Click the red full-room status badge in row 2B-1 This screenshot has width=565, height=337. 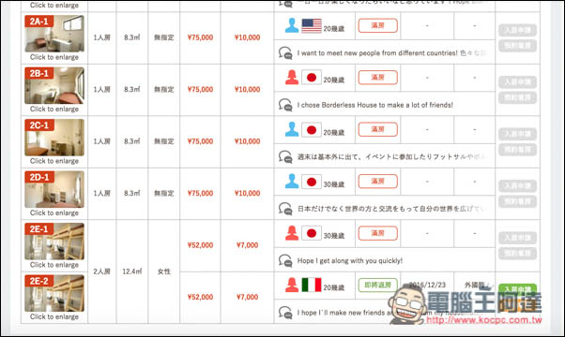click(378, 78)
